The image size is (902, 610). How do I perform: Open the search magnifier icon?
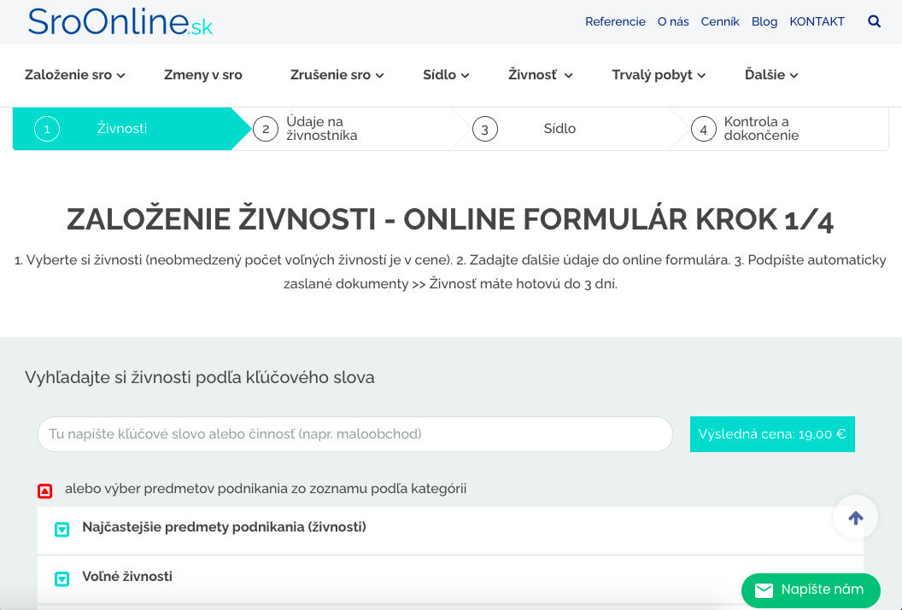click(874, 22)
